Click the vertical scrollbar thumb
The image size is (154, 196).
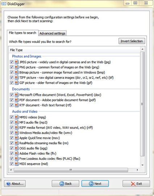click(x=142, y=104)
